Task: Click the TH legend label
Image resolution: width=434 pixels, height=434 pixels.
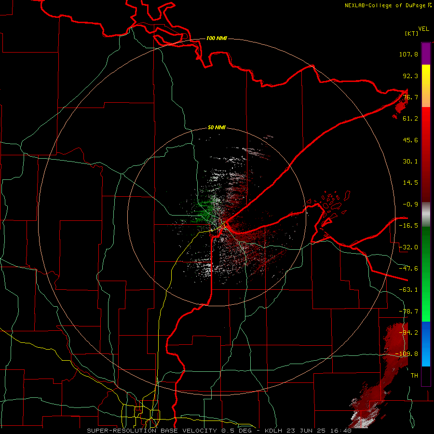Action: [414, 376]
